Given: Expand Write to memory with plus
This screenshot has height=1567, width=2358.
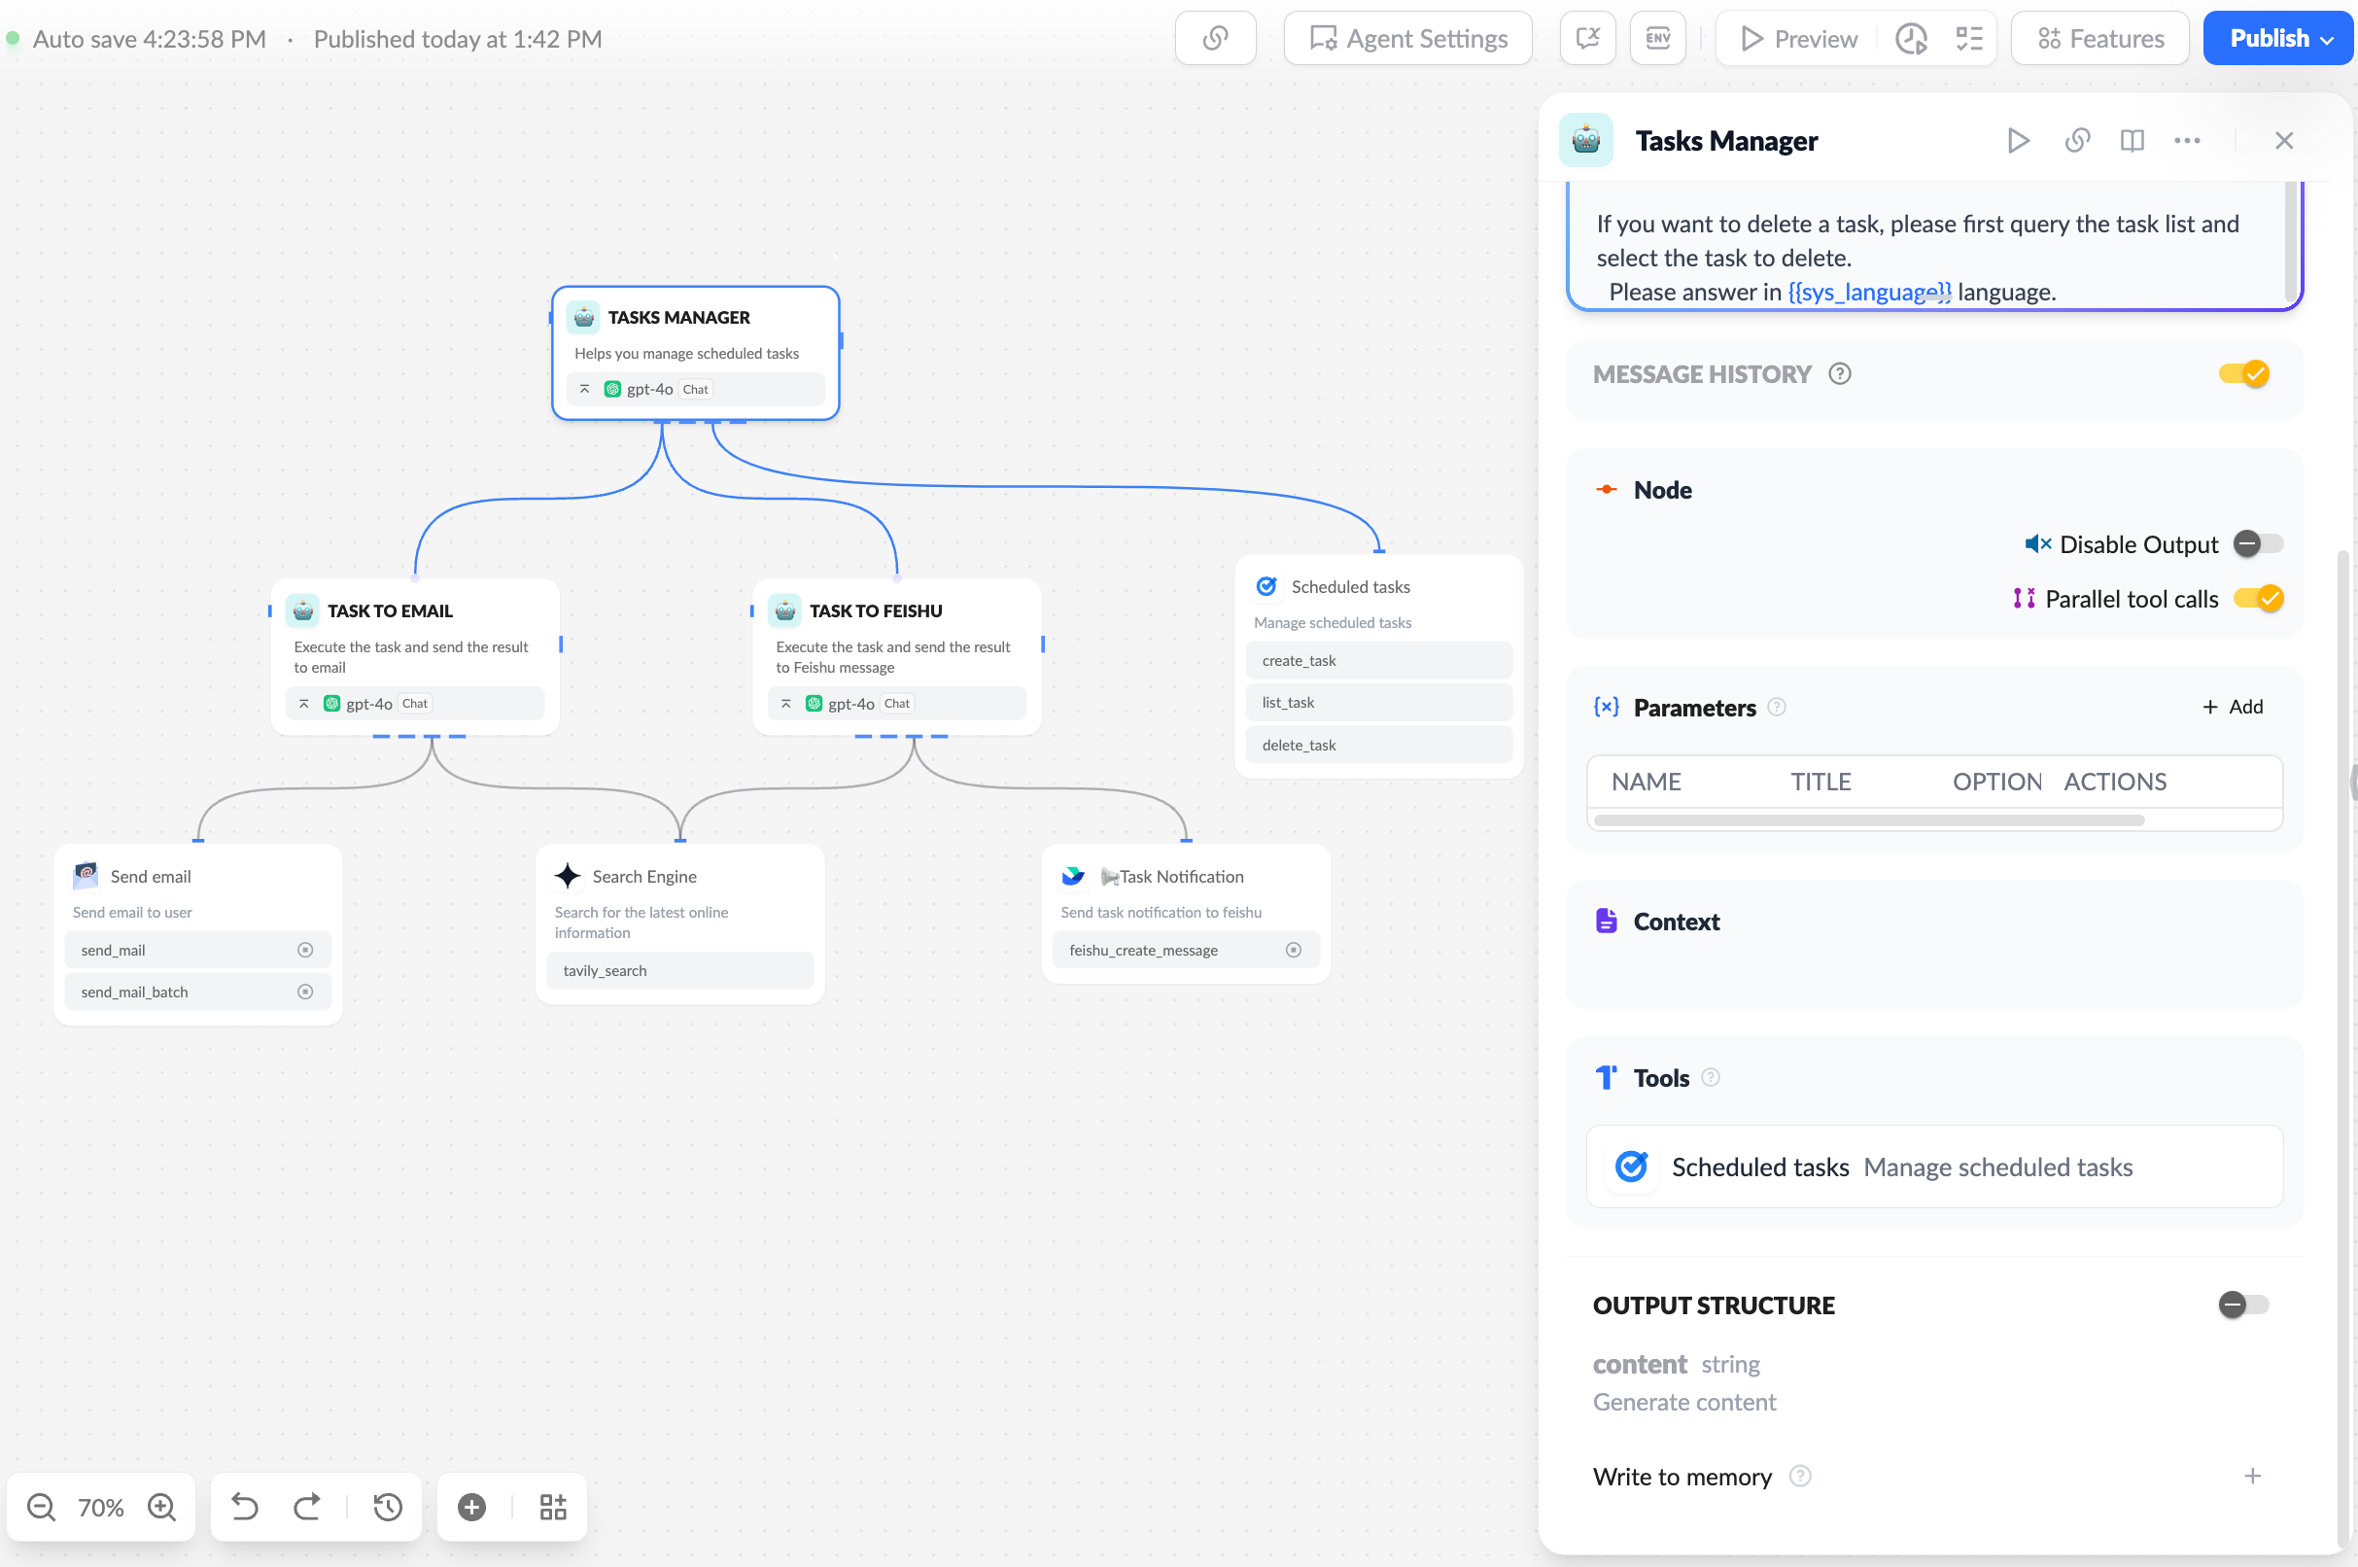Looking at the screenshot, I should click(x=2252, y=1476).
